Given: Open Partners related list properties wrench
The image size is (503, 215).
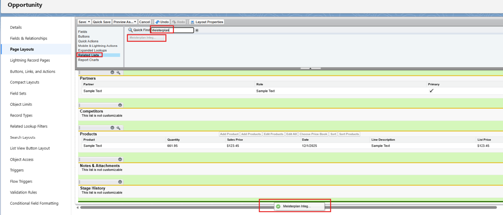Looking at the screenshot, I should point(118,72).
